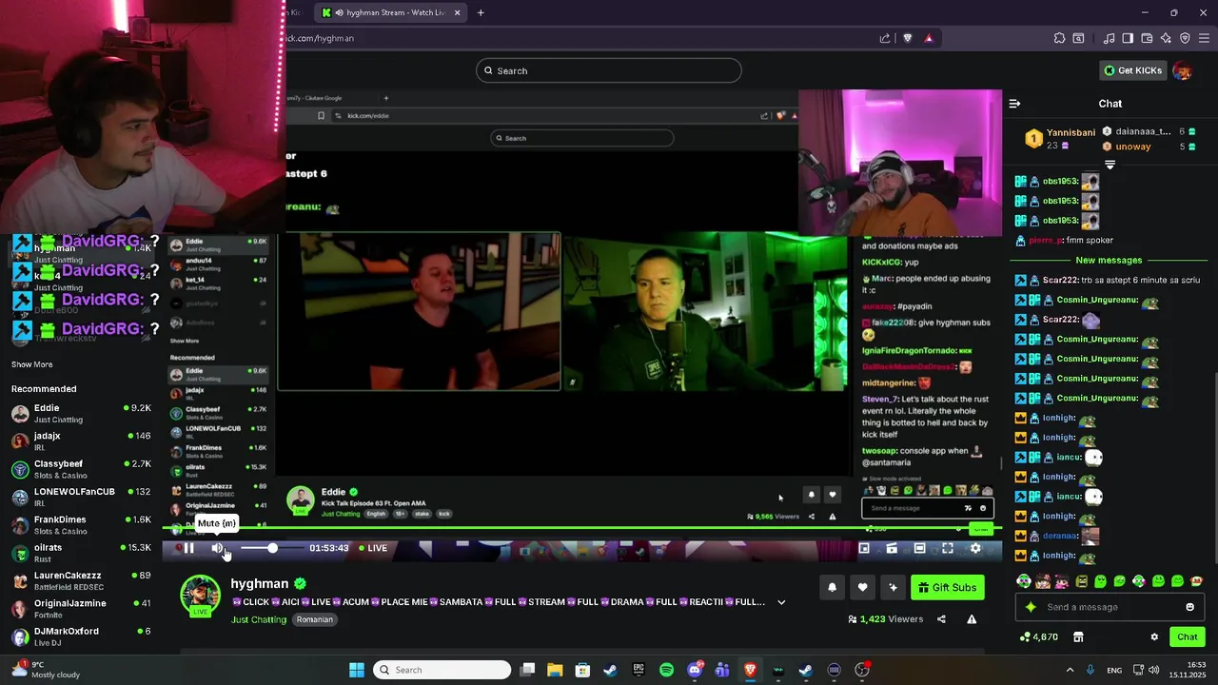This screenshot has width=1218, height=685.
Task: Toggle theater mode in the player
Action: point(919,548)
